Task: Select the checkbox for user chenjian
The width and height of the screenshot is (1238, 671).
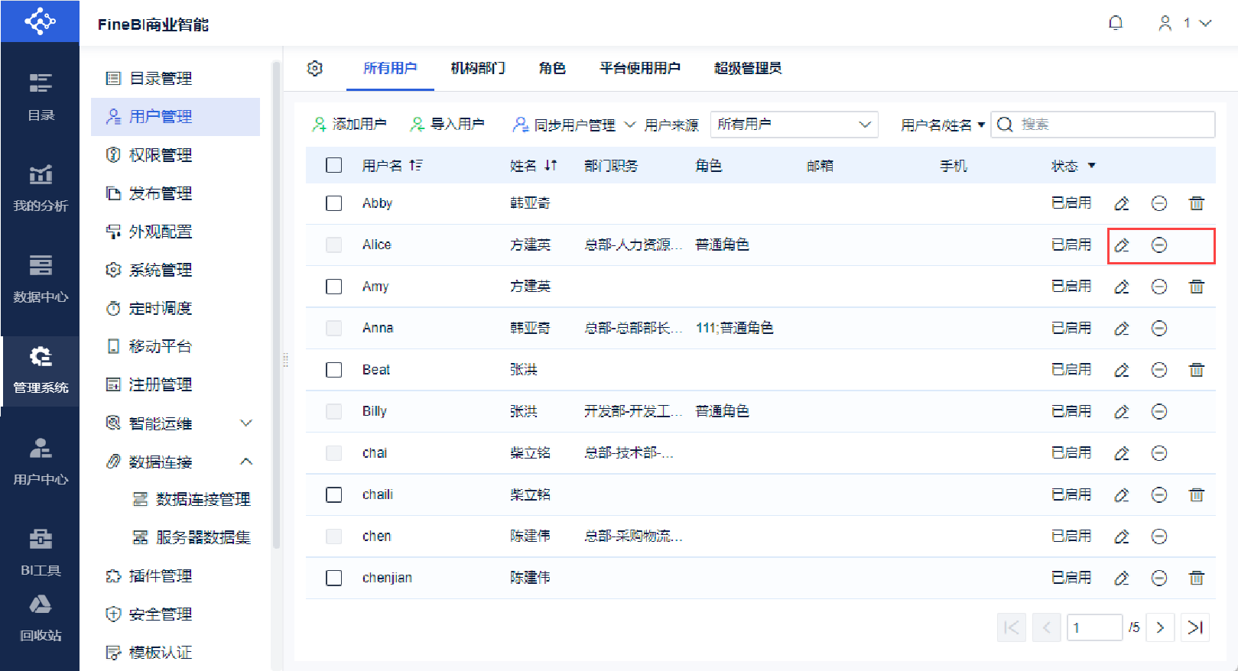Action: pyautogui.click(x=333, y=578)
